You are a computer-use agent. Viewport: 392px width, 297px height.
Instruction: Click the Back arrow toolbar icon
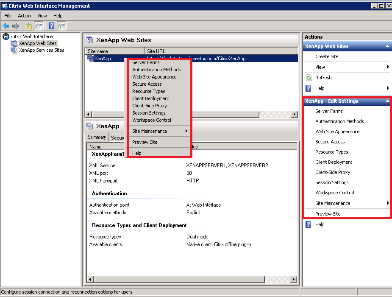click(x=6, y=26)
